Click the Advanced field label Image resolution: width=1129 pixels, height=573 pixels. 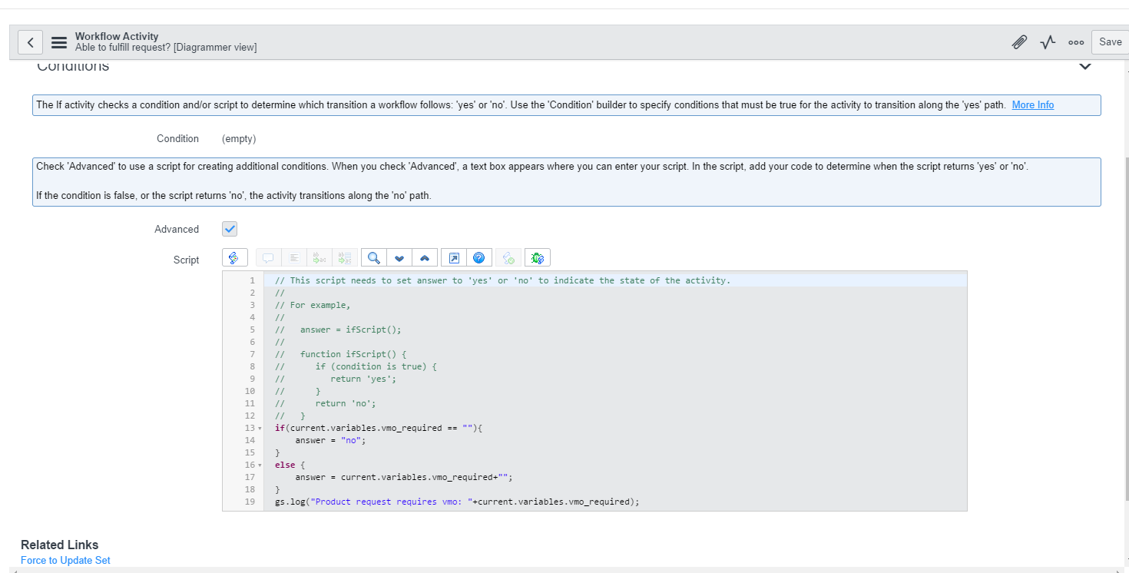pos(177,229)
